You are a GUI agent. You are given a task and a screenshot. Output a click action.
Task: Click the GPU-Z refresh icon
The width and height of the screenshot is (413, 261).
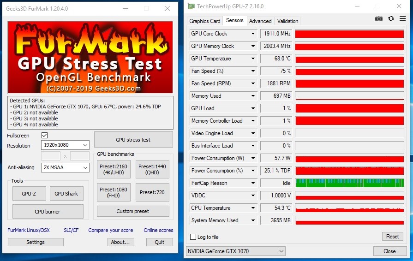(391, 19)
